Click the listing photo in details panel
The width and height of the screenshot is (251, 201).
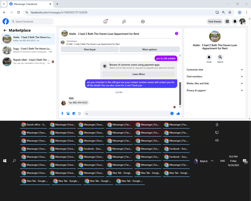(x=215, y=36)
